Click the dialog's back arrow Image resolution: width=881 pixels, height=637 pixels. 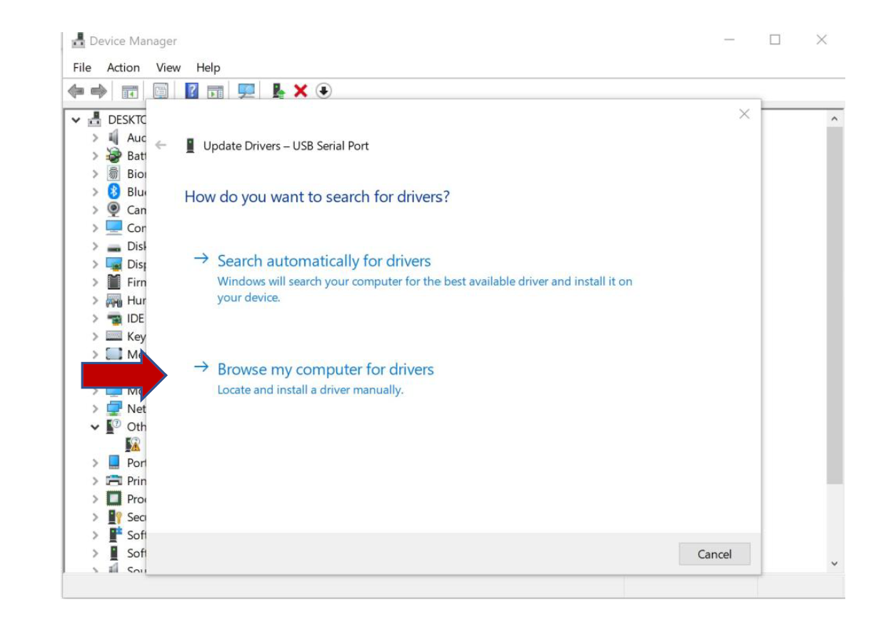tap(161, 145)
